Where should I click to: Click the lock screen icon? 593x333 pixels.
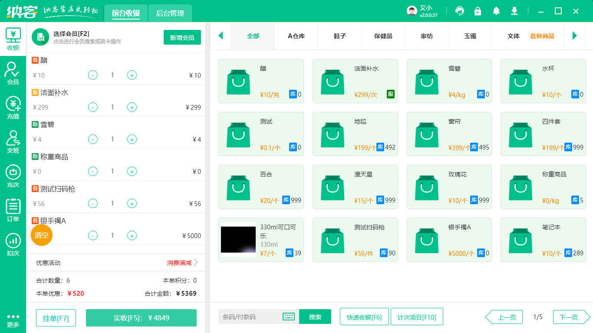coord(478,11)
